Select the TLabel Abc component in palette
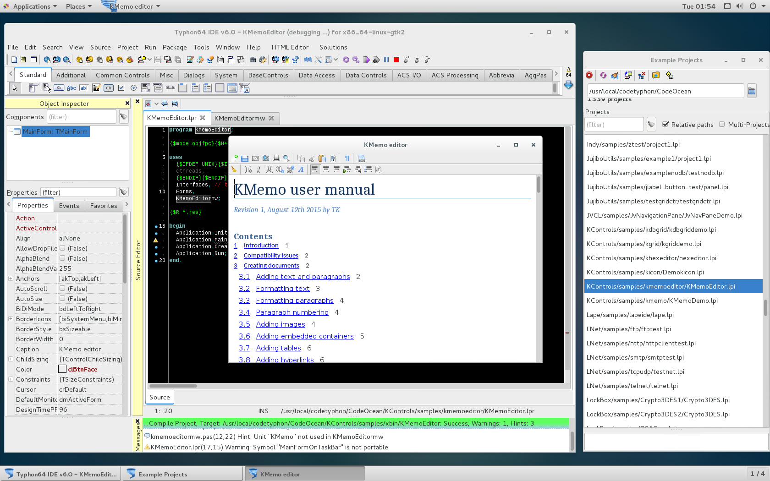This screenshot has width=770, height=481. tap(71, 88)
